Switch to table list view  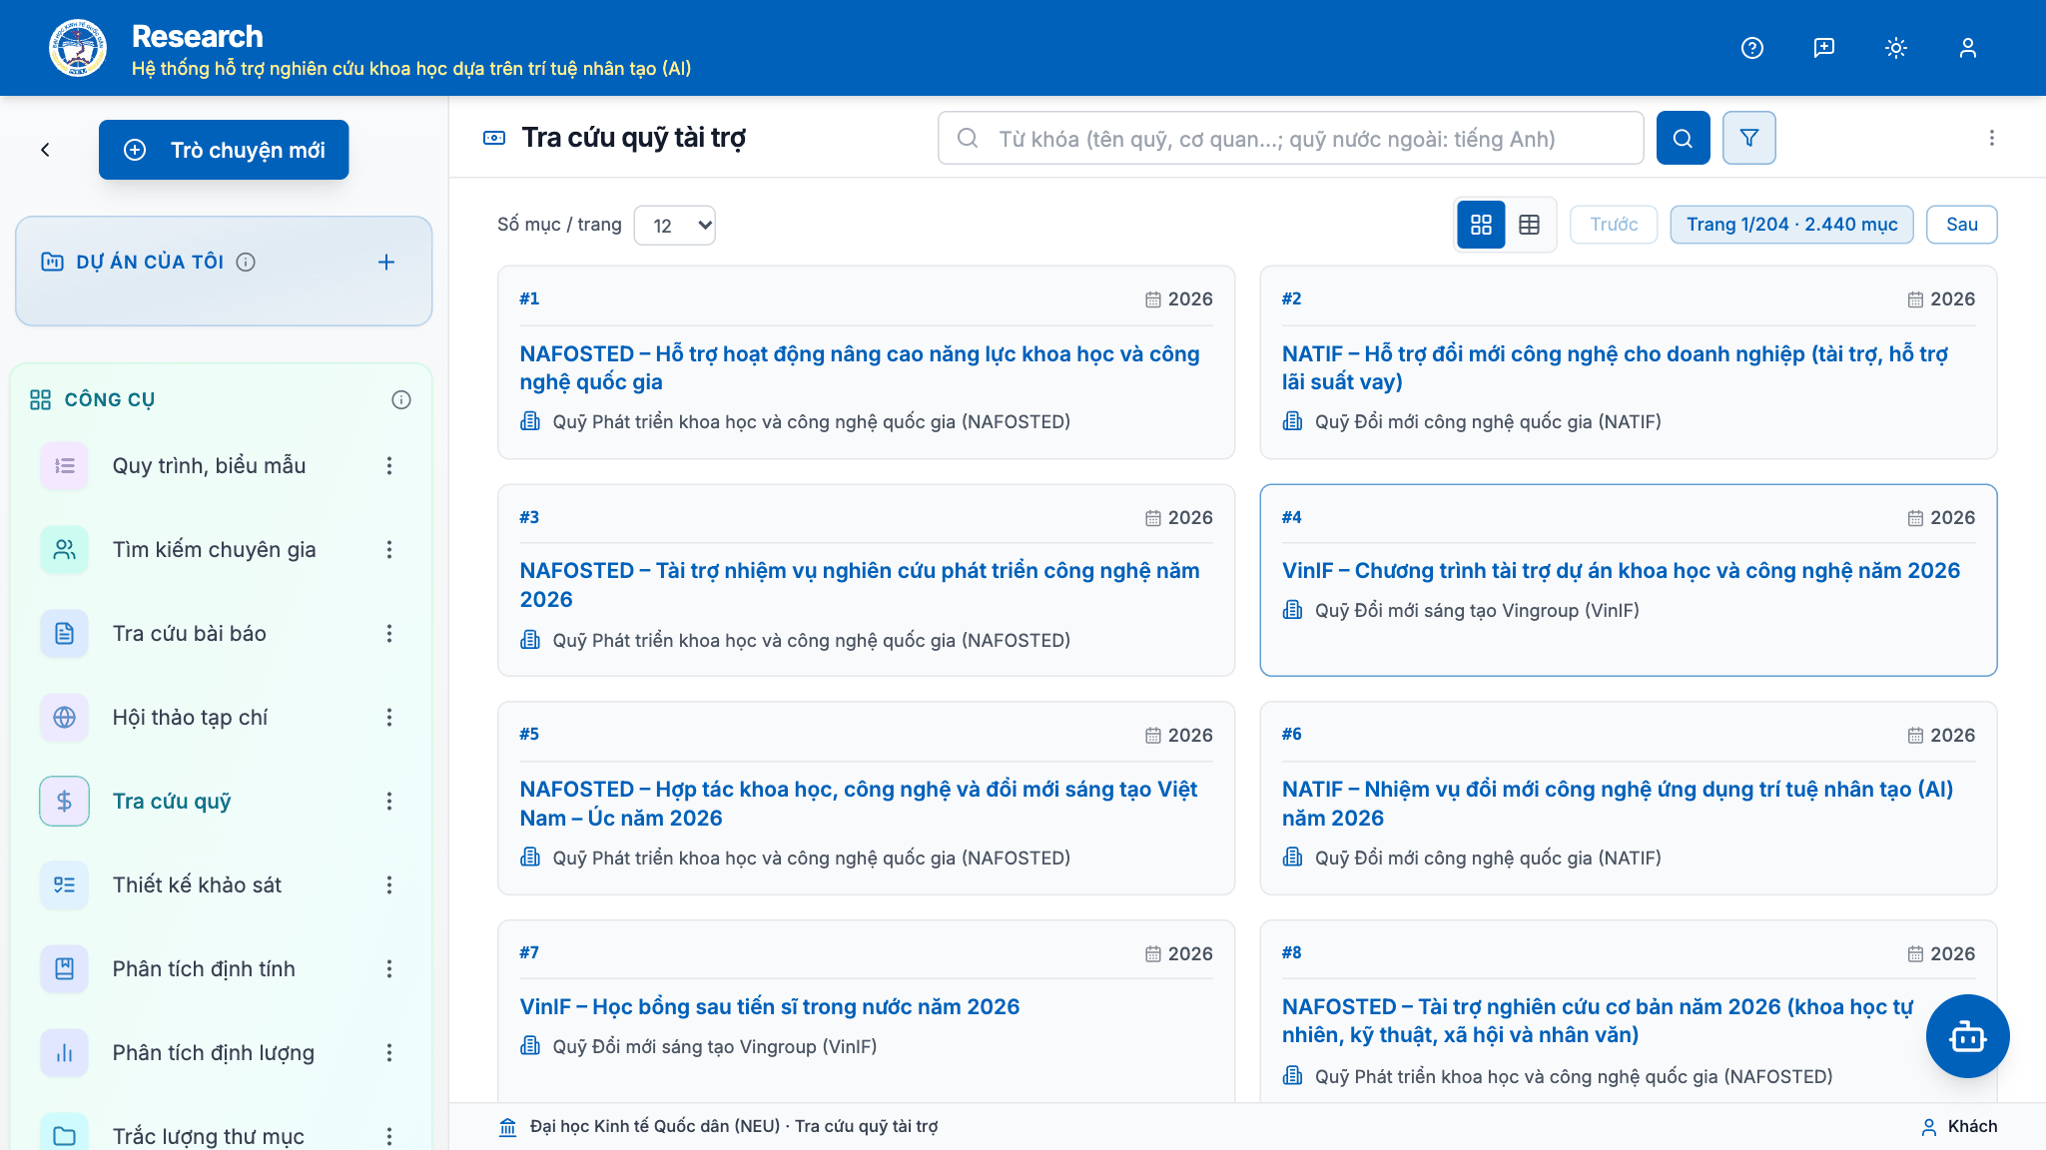[x=1529, y=225]
